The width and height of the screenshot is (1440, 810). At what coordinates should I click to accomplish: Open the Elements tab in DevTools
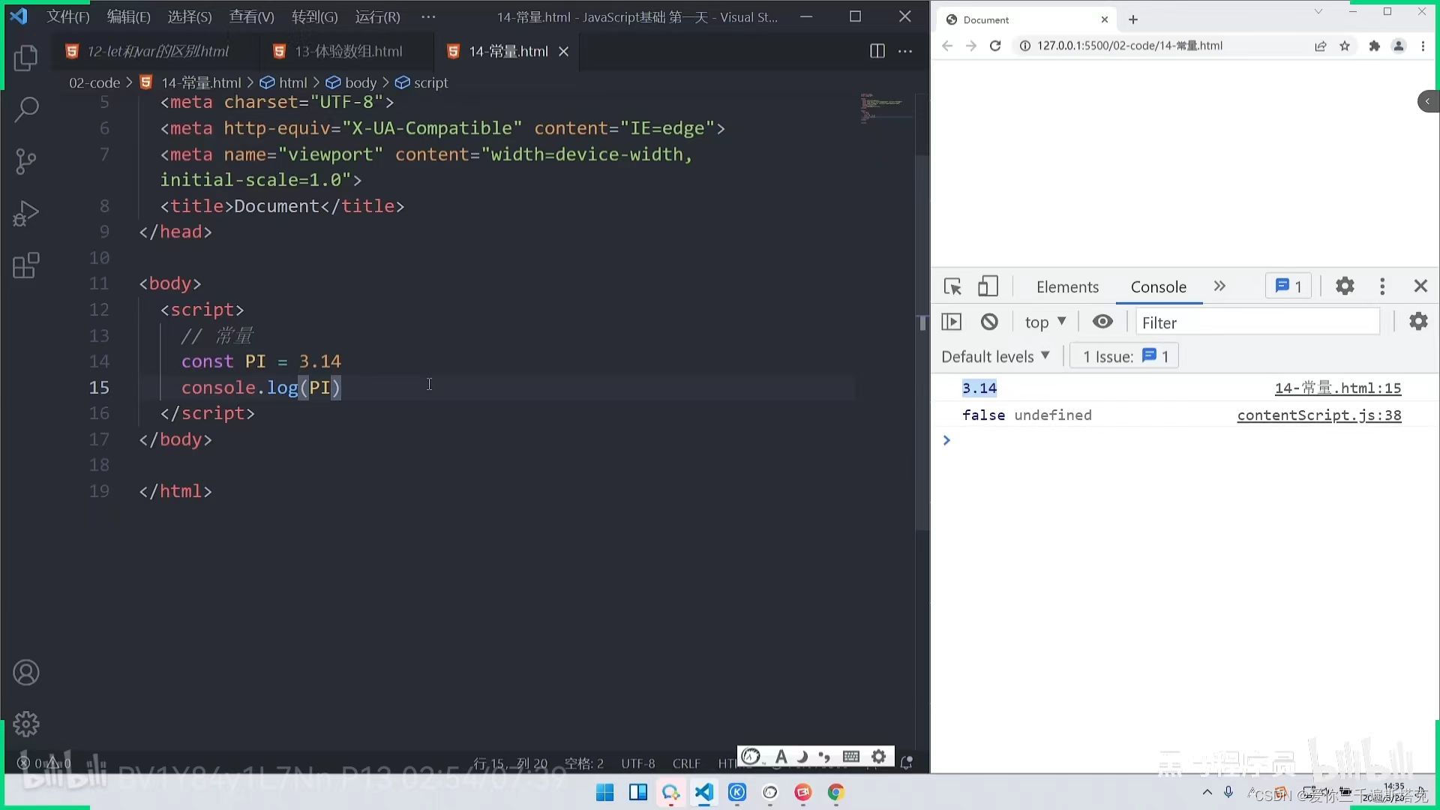click(1067, 286)
